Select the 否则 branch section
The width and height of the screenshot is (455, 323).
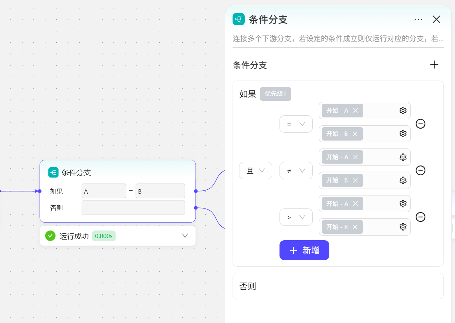[x=338, y=286]
